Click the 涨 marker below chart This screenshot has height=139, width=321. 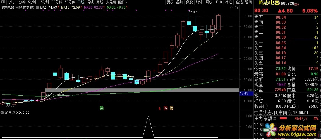(166, 108)
